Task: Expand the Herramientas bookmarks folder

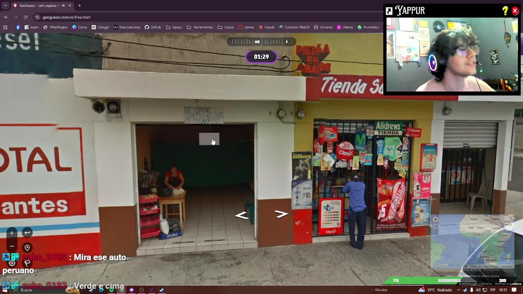Action: coord(200,27)
